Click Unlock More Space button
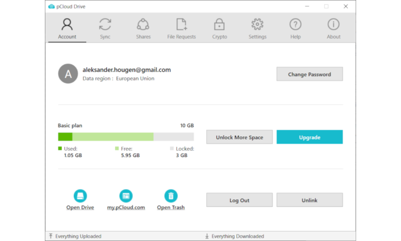The image size is (401, 241). (x=239, y=137)
